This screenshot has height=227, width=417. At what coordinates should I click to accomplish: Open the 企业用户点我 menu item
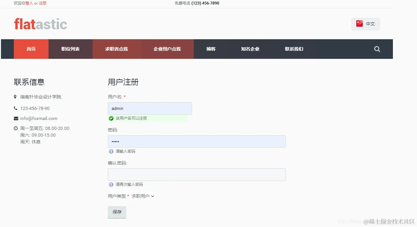(x=167, y=49)
